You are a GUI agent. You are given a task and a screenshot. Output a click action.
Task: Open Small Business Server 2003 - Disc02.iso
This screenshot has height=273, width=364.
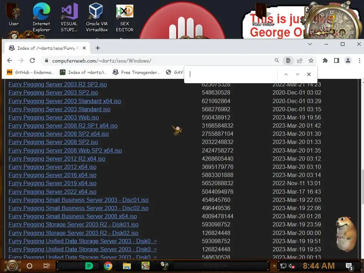click(x=79, y=208)
